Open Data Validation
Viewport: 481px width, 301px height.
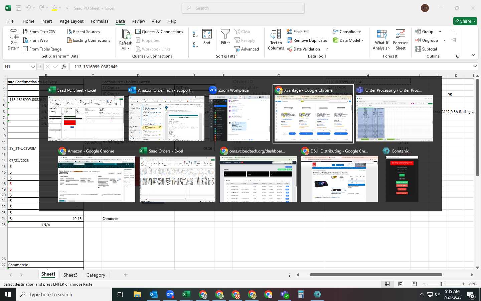click(x=303, y=49)
